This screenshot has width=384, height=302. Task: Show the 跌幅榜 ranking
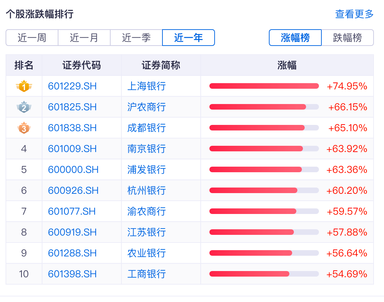tap(347, 38)
